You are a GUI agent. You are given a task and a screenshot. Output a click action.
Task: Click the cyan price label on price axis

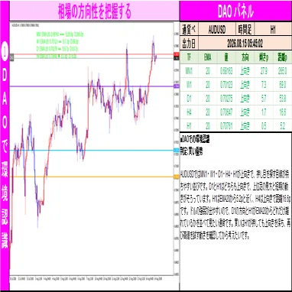[x=176, y=151]
